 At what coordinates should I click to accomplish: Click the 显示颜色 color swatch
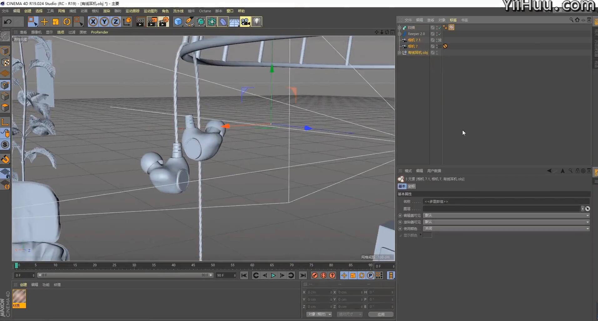point(427,235)
